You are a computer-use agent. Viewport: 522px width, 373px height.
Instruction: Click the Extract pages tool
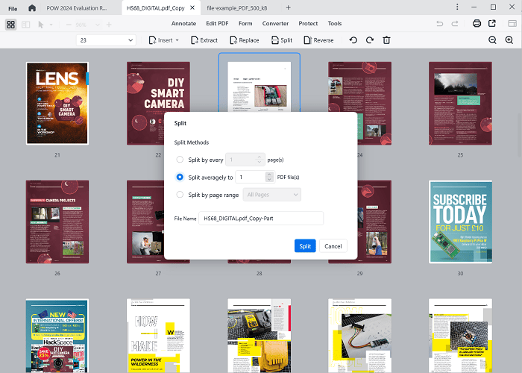pos(204,40)
